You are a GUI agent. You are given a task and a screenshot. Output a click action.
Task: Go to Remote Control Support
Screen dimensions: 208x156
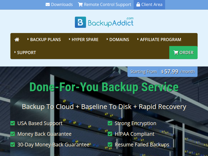(x=107, y=4)
